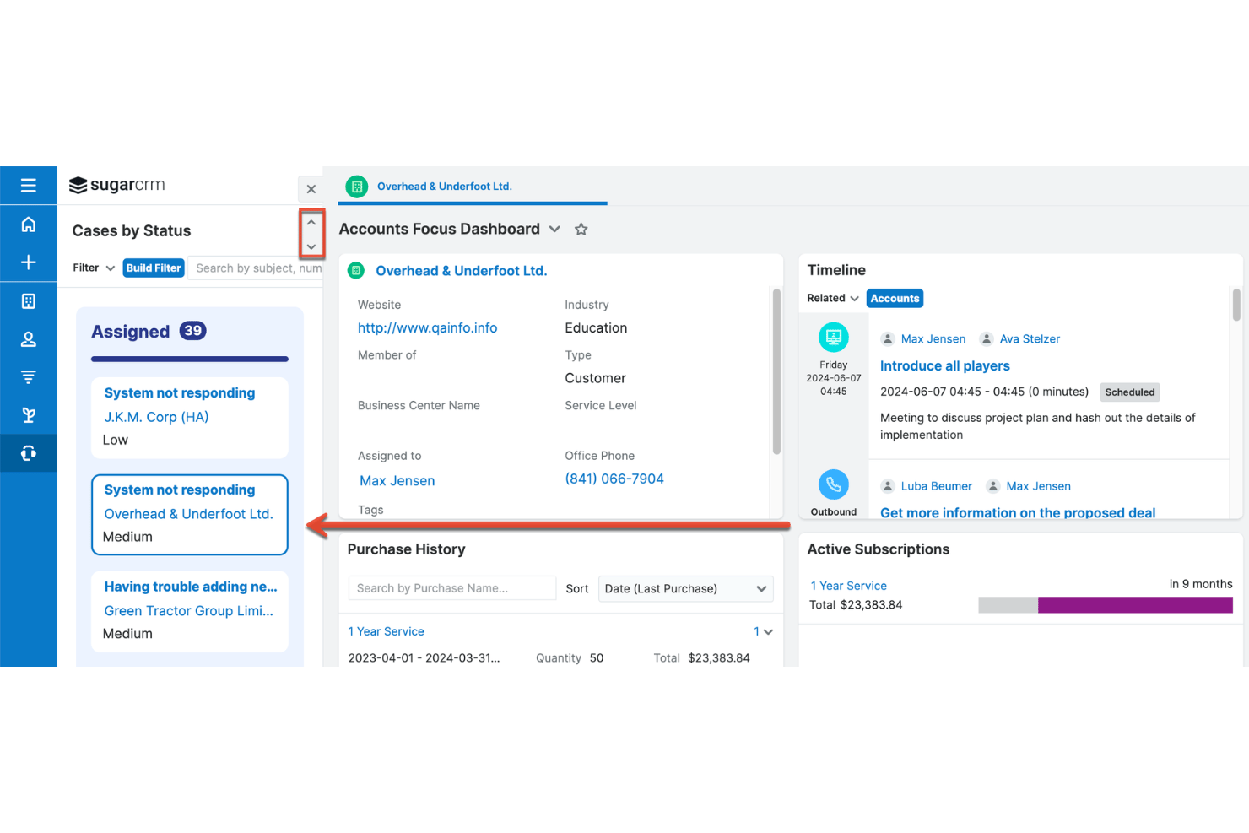Open System not responding case for J.K.M. Corp

pyautogui.click(x=180, y=393)
